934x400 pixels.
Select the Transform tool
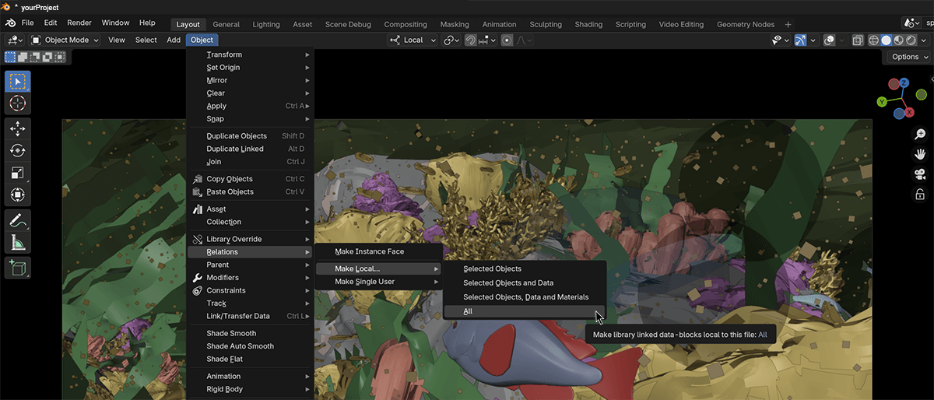tap(18, 195)
